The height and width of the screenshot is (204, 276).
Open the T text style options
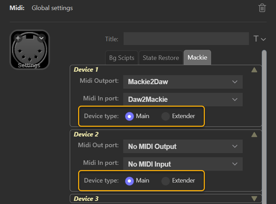tap(259, 39)
